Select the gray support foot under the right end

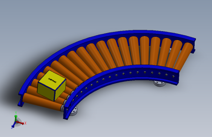tap(160, 84)
